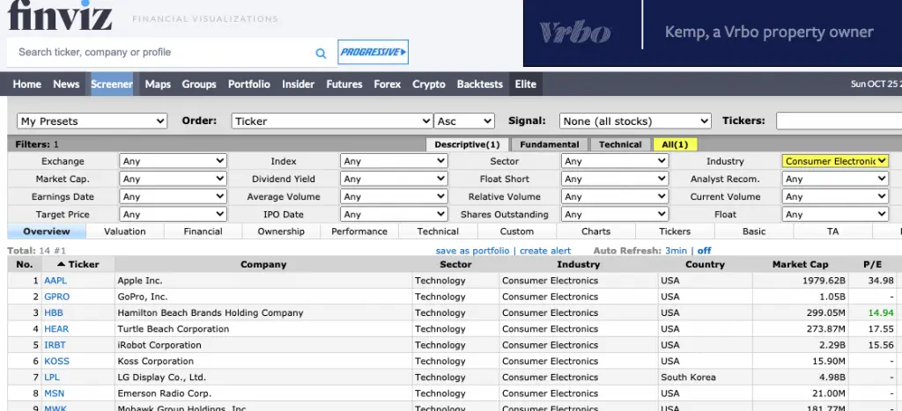Switch to the All(1) filter tab
Viewport: 902px width, 411px height.
pyautogui.click(x=675, y=144)
